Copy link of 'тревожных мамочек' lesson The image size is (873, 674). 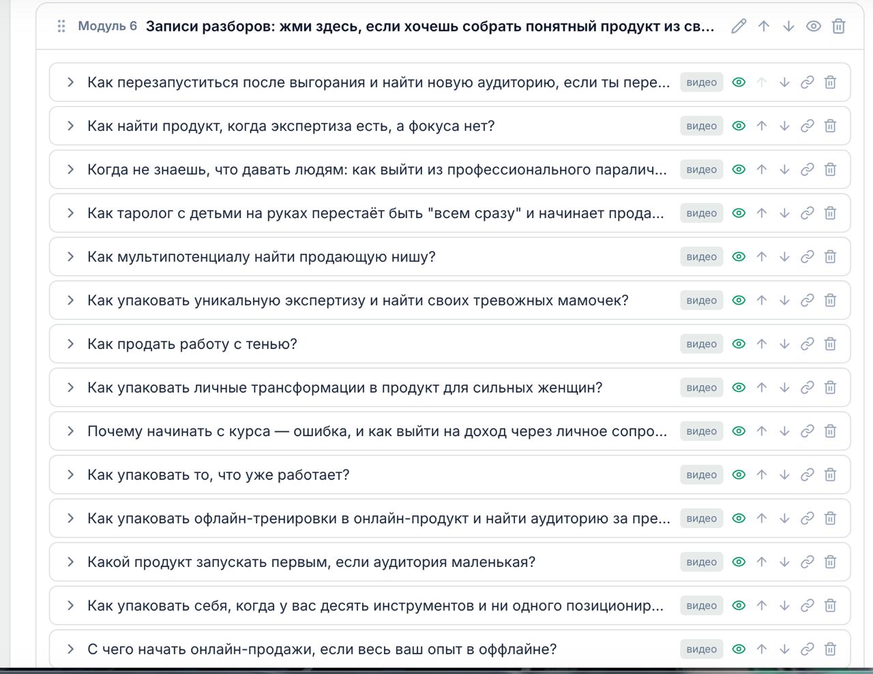tap(808, 301)
